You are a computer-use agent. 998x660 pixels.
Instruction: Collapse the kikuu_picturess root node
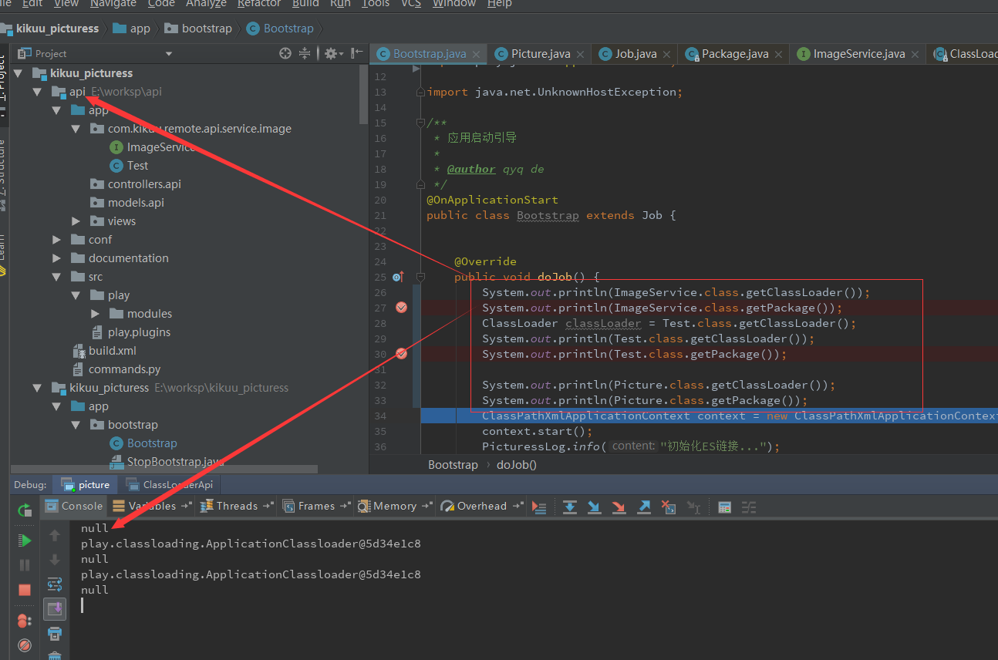coord(18,73)
